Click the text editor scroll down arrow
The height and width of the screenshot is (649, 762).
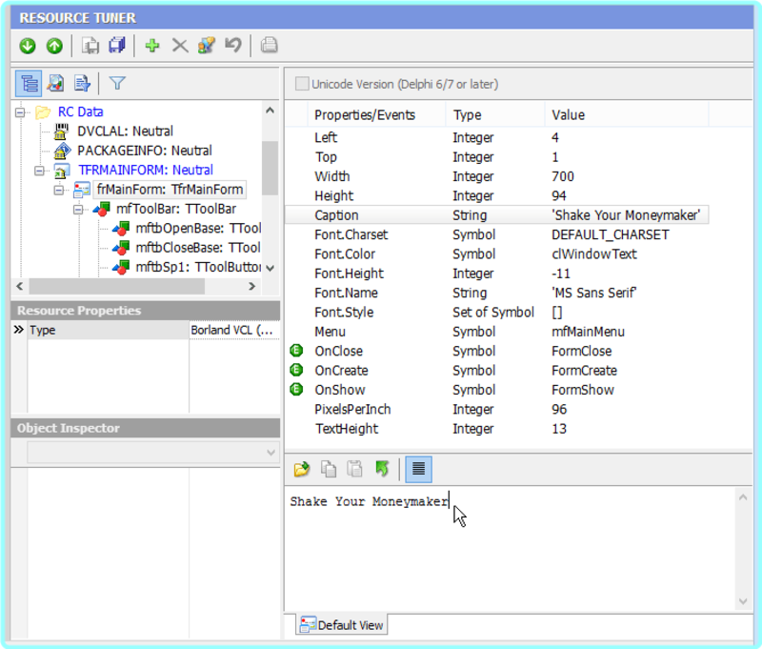click(x=743, y=601)
